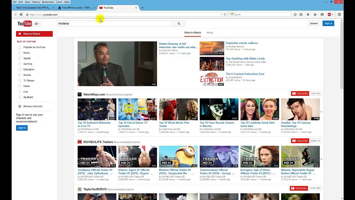Screen dimensions: 355x200
Task: Click the page vertical scrollbar down arrow
Action: point(342,198)
